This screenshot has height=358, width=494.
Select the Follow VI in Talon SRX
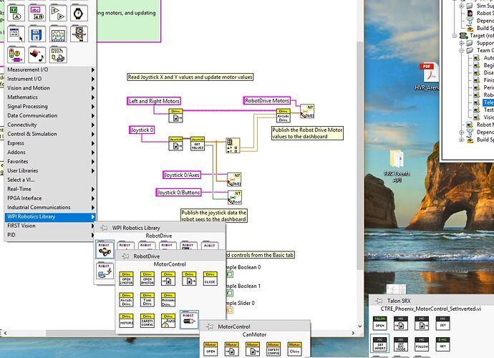tap(422, 344)
